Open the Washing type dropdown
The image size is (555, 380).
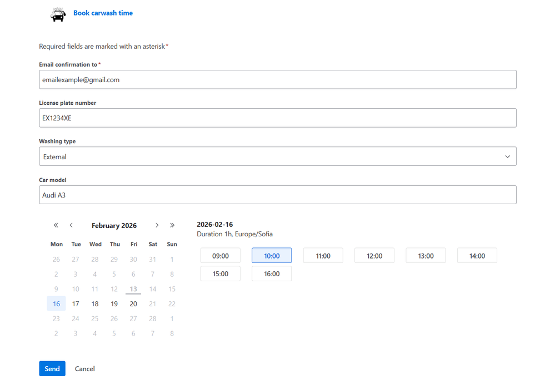(277, 156)
